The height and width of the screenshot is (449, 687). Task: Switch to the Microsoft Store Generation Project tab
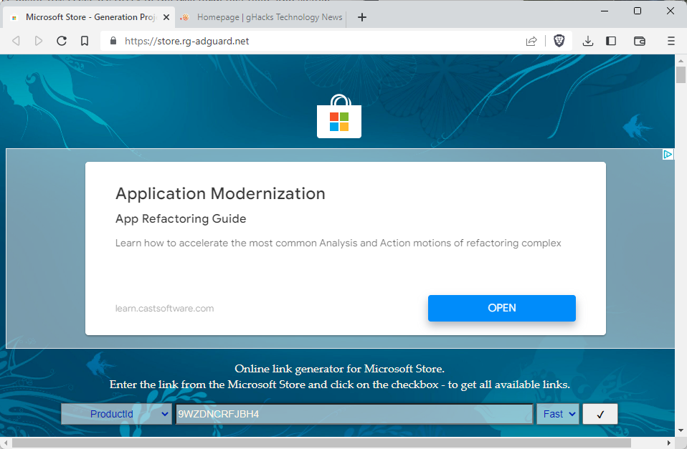[89, 17]
